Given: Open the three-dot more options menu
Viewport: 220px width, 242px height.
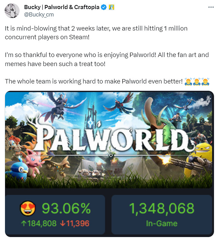Looking at the screenshot, I should tap(211, 7).
